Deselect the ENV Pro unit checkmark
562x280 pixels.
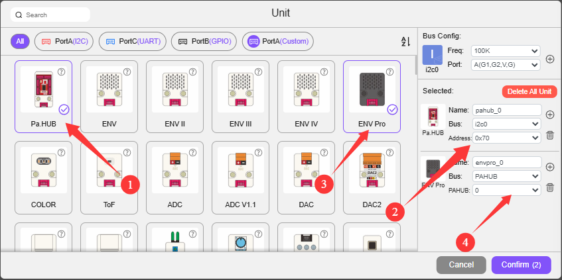coord(392,109)
